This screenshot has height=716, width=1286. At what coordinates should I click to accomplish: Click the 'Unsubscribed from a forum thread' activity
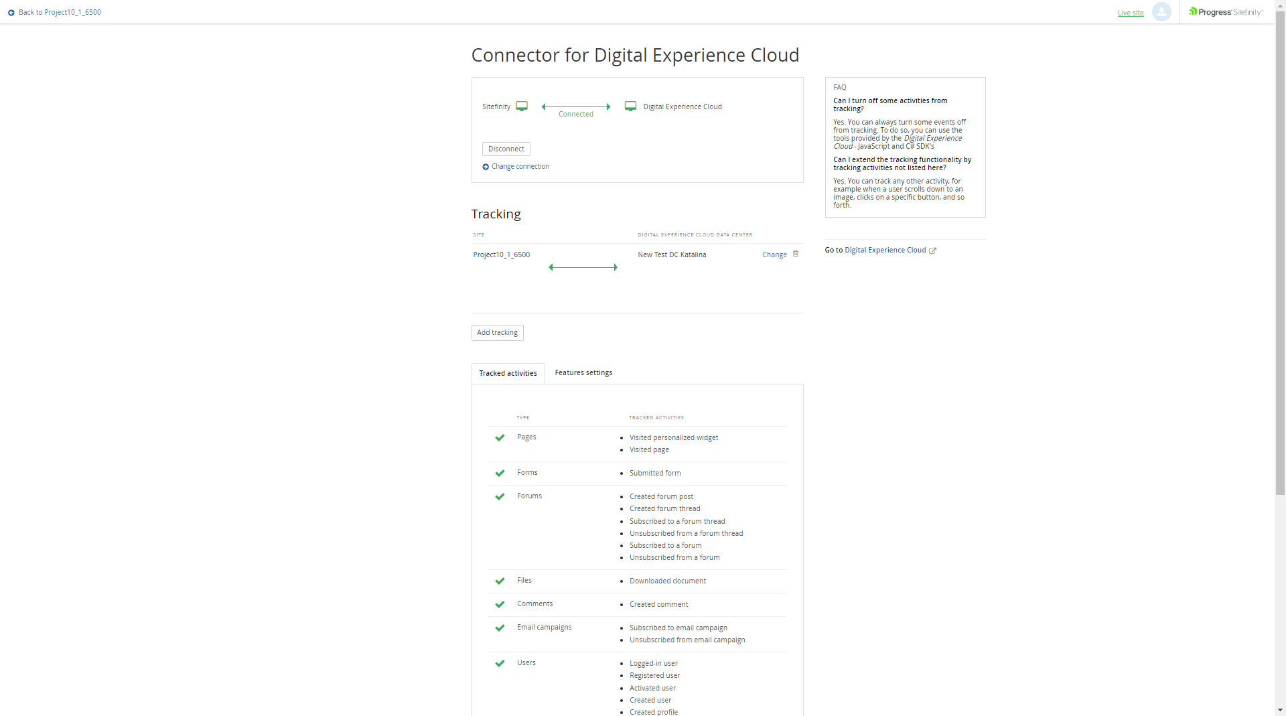click(687, 533)
